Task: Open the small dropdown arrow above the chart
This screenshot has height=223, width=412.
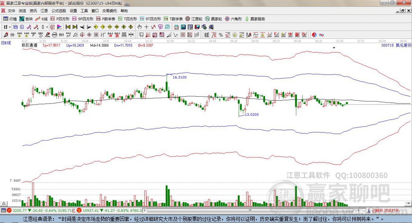Action: click(334, 48)
